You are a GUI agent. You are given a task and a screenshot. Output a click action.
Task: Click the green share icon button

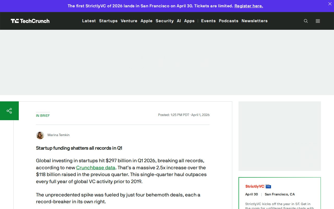click(x=9, y=111)
